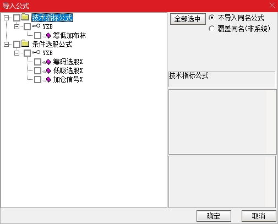Enable the 技术指标公式 root checkbox
The height and width of the screenshot is (224, 278).
click(17, 18)
